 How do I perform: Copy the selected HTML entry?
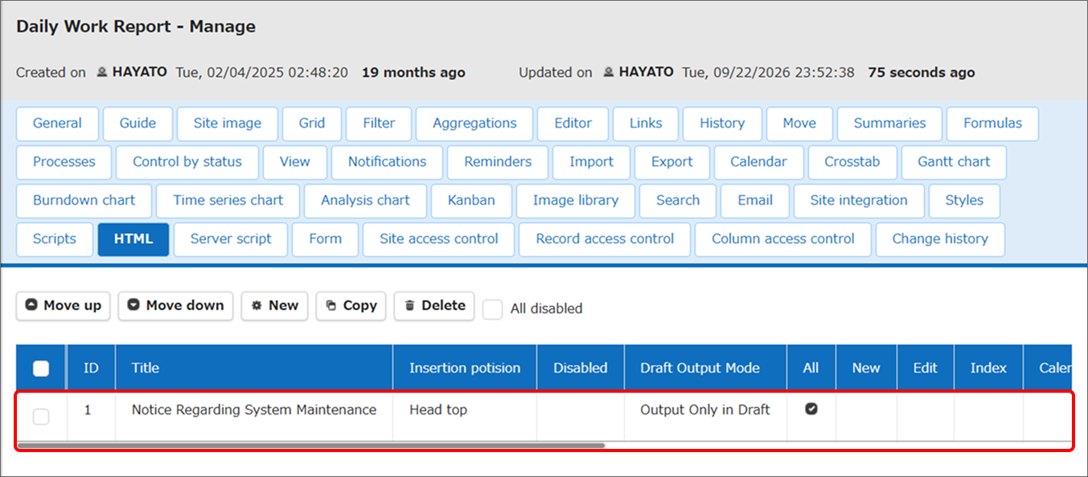(x=351, y=305)
